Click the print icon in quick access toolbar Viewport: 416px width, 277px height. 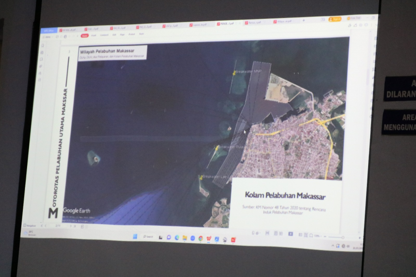[65, 37]
